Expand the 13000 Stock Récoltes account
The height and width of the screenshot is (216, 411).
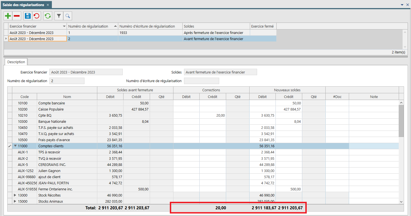15,195
